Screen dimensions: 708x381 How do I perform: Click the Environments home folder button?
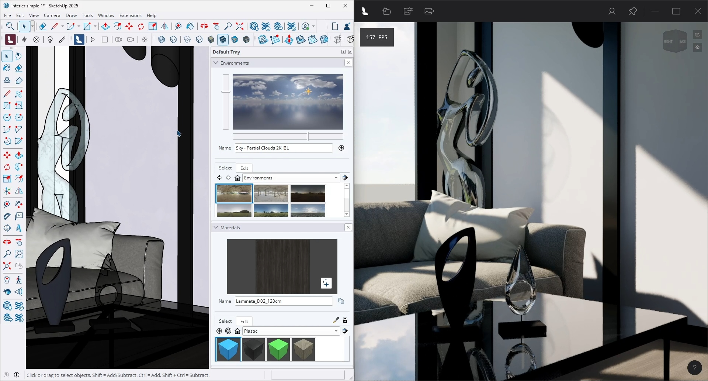coord(237,178)
